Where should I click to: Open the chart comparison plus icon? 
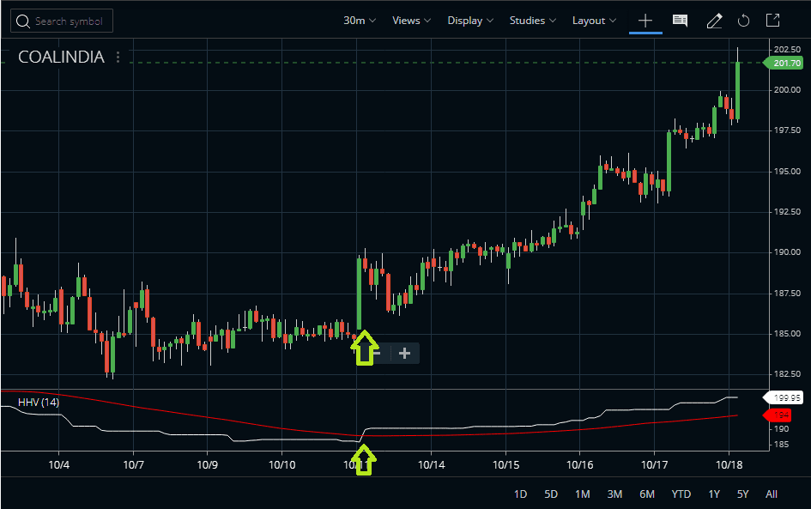(645, 20)
